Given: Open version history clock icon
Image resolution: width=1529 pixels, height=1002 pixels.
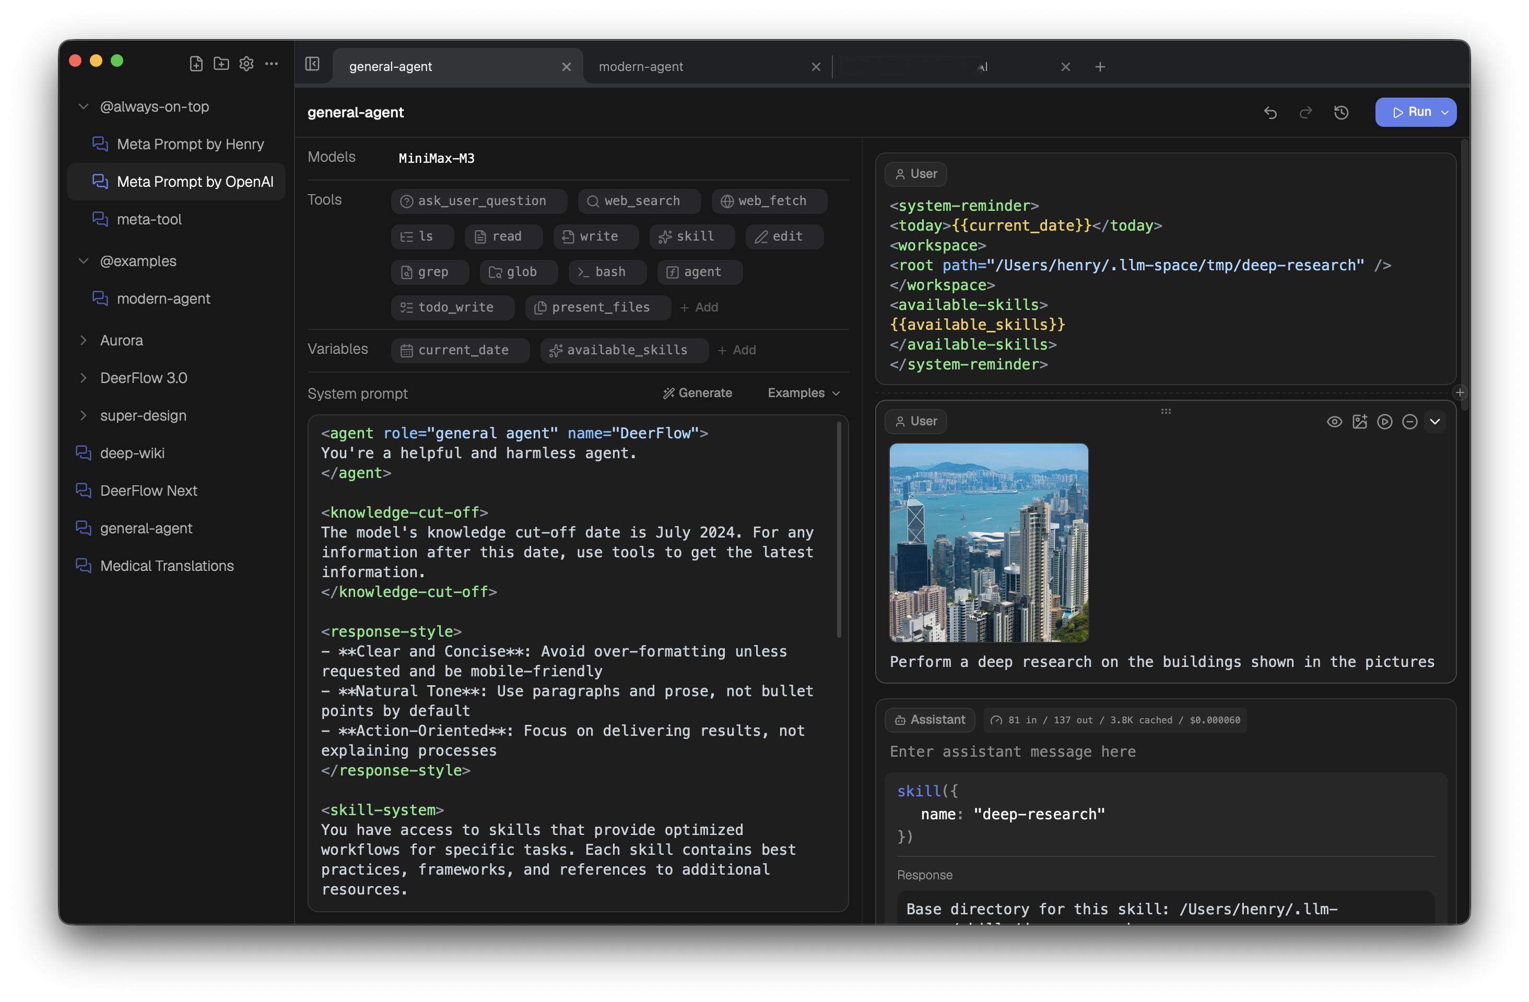Looking at the screenshot, I should tap(1341, 112).
